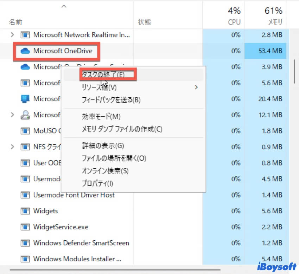Click the second OneDrive cloud icon row
The image size is (299, 274).
[25, 67]
